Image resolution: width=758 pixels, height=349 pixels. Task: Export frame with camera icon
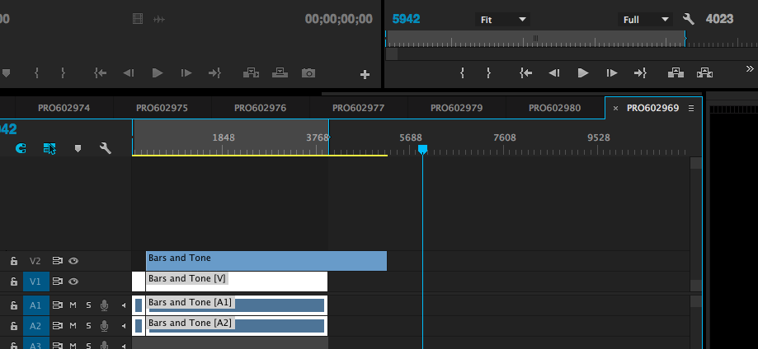coord(308,73)
